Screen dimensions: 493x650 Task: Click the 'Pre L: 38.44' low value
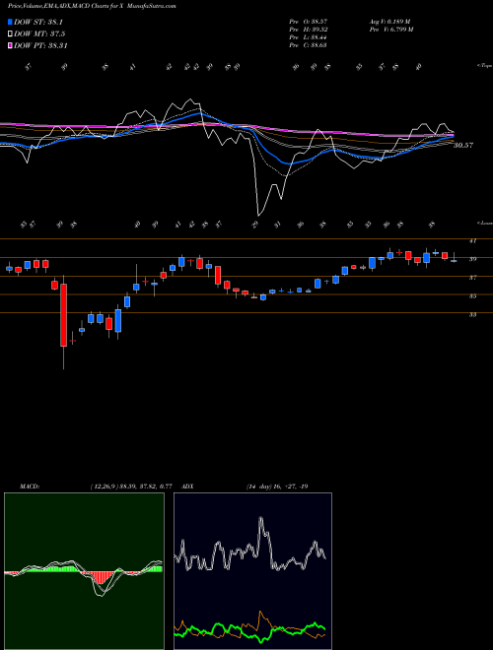[309, 36]
